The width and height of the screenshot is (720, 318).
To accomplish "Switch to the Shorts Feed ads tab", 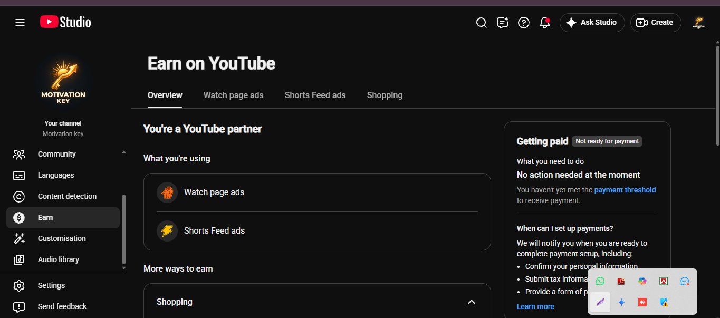I will click(x=315, y=95).
